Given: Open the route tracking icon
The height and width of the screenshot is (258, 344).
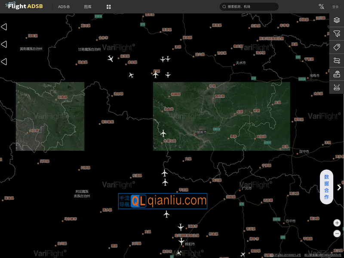Looking at the screenshot, I should pyautogui.click(x=337, y=60).
